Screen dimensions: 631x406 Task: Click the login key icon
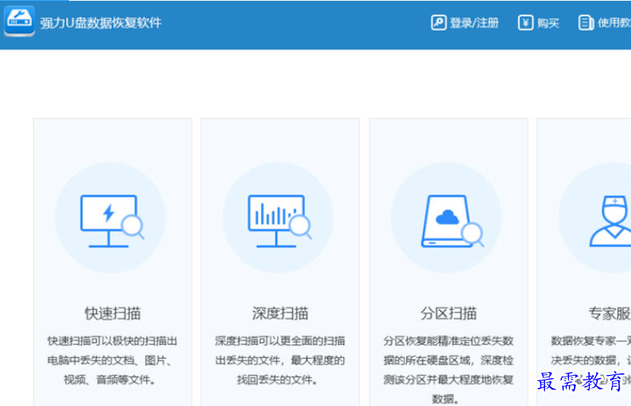[x=438, y=22]
